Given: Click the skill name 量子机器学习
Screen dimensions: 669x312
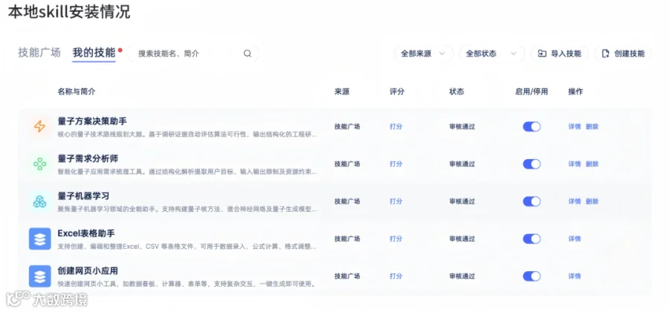Looking at the screenshot, I should tap(83, 196).
